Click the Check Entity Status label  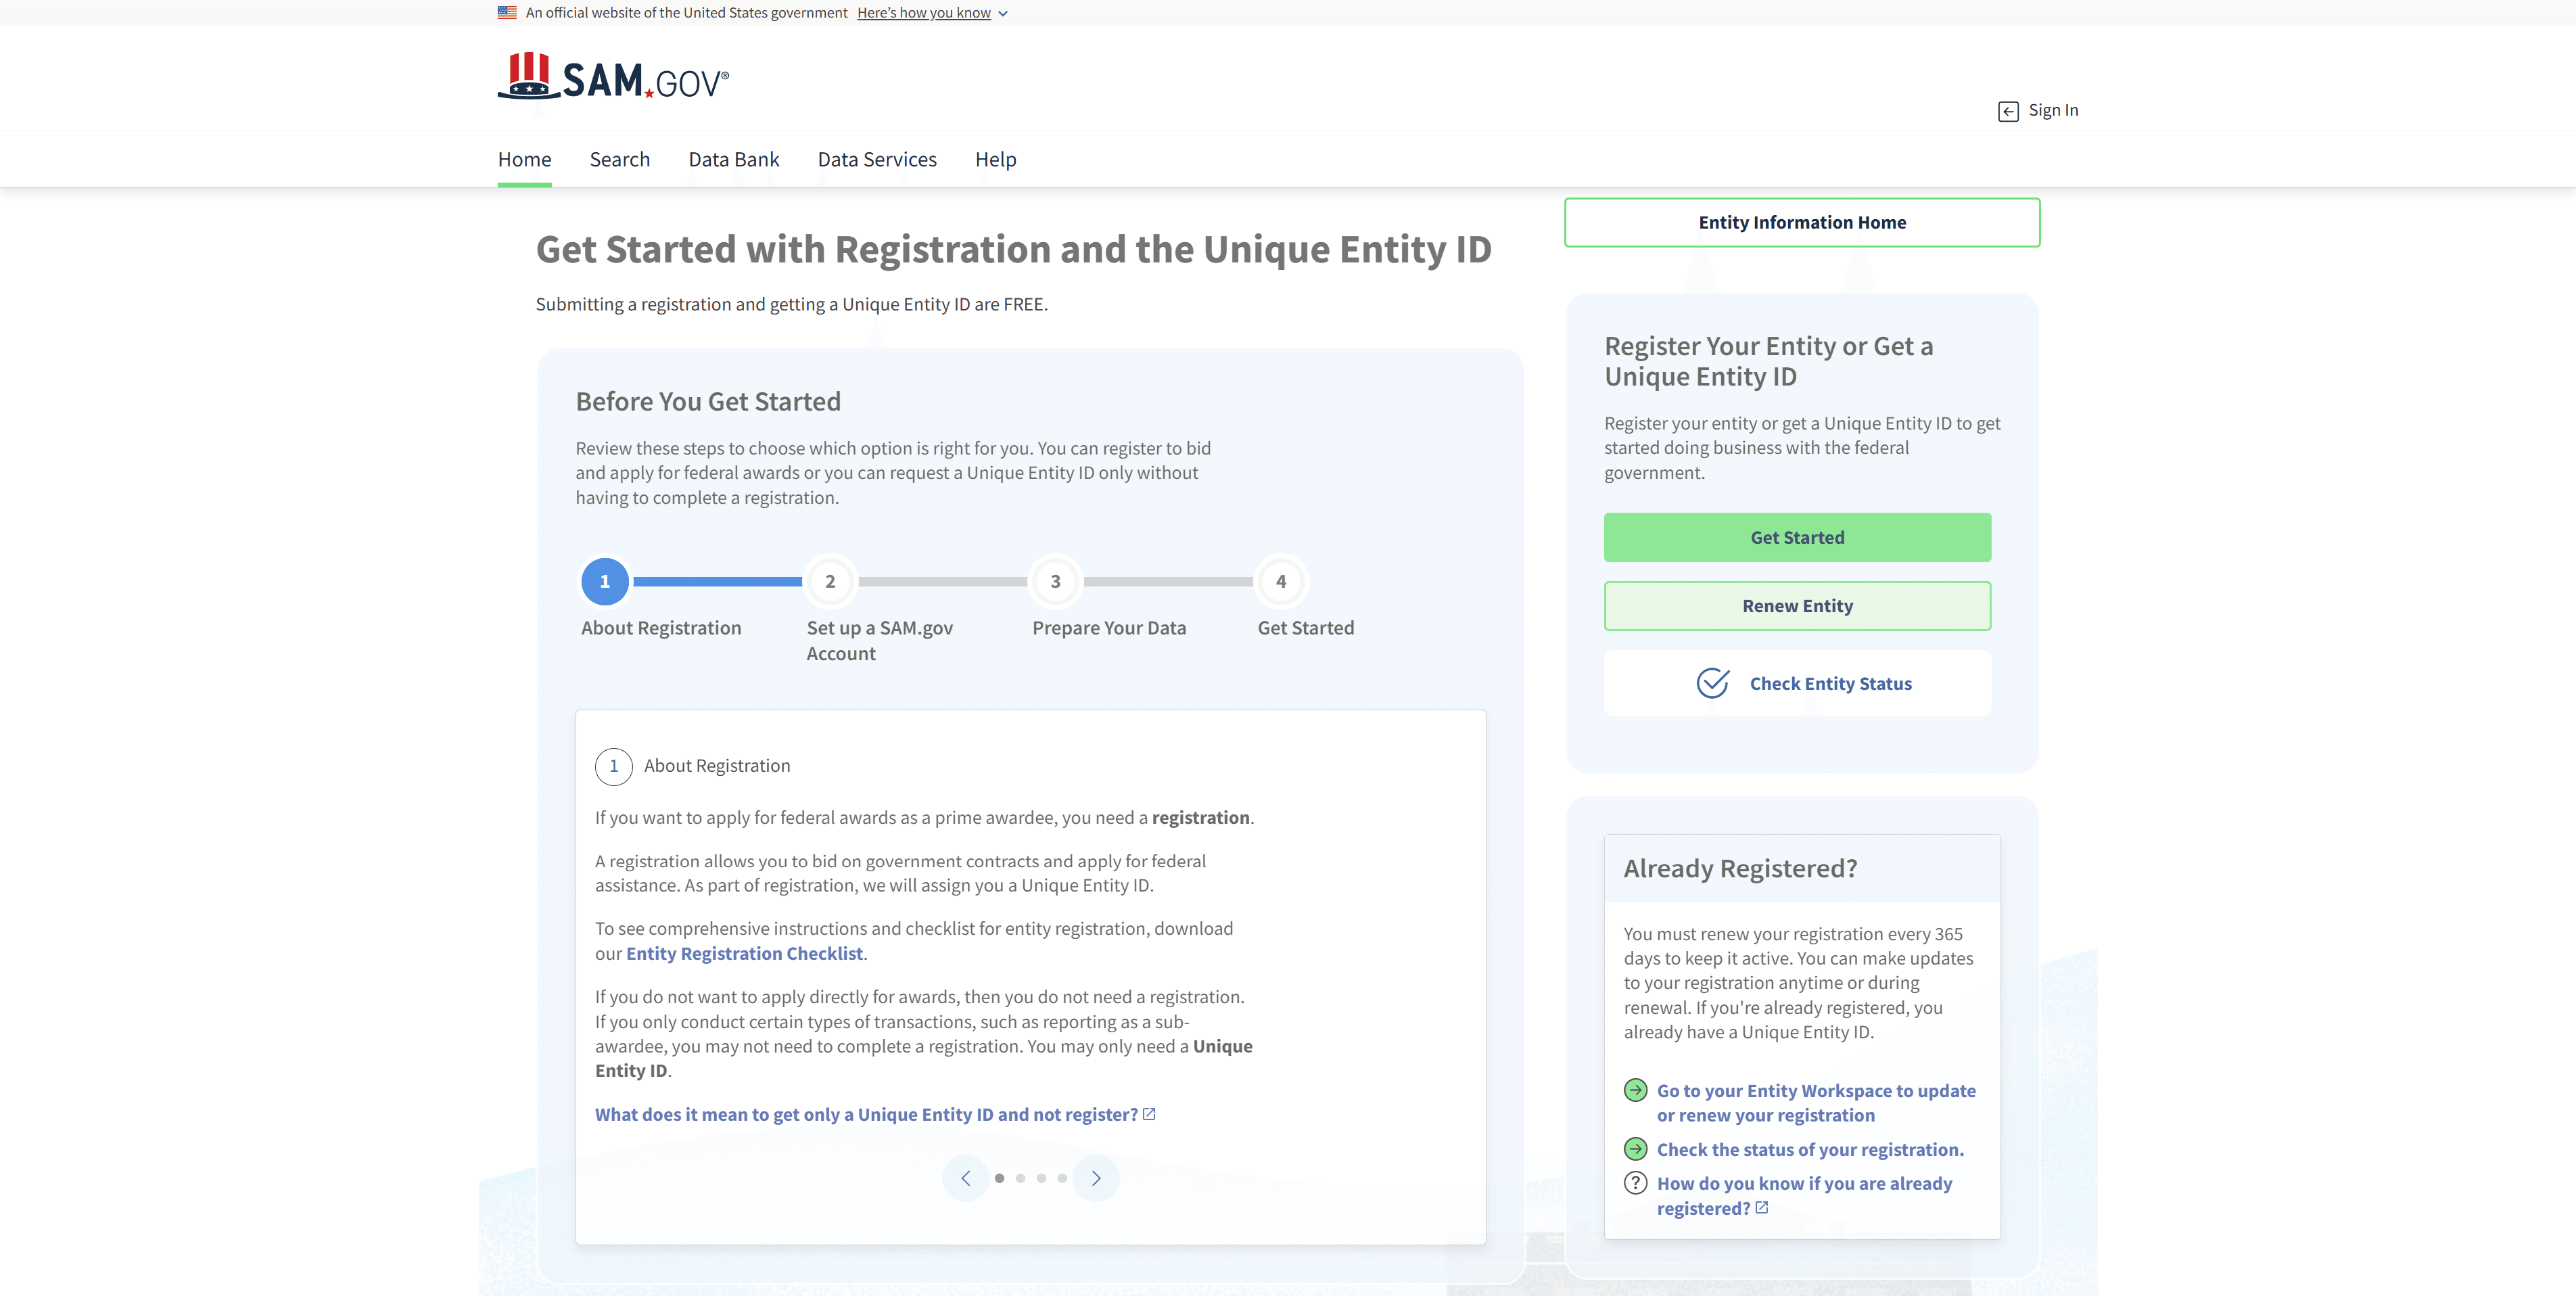pos(1830,684)
